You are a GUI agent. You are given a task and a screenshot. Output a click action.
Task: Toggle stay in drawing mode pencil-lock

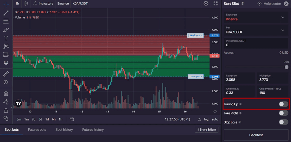[6, 102]
